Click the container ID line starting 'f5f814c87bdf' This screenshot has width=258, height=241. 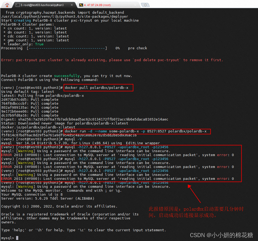69,135
